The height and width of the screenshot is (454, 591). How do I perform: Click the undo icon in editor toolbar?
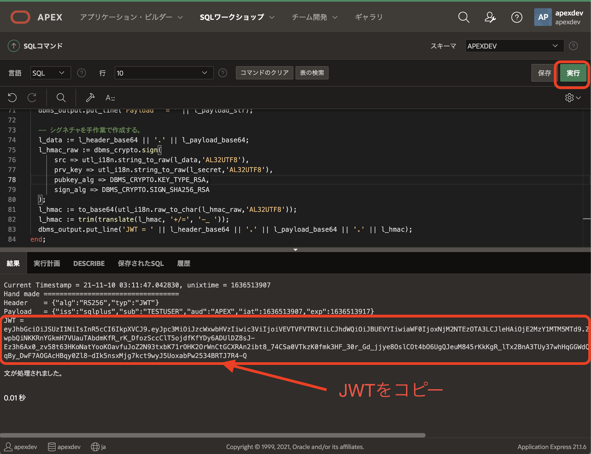coord(12,98)
